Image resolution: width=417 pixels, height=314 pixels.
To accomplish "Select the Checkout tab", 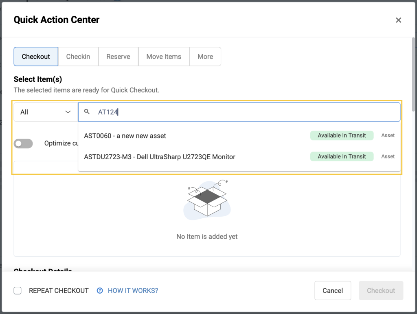I will tap(36, 56).
